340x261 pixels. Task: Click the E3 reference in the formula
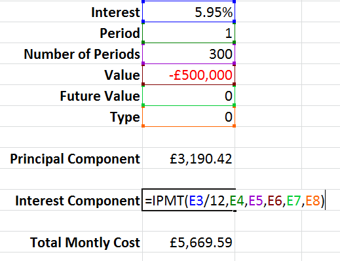[196, 201]
